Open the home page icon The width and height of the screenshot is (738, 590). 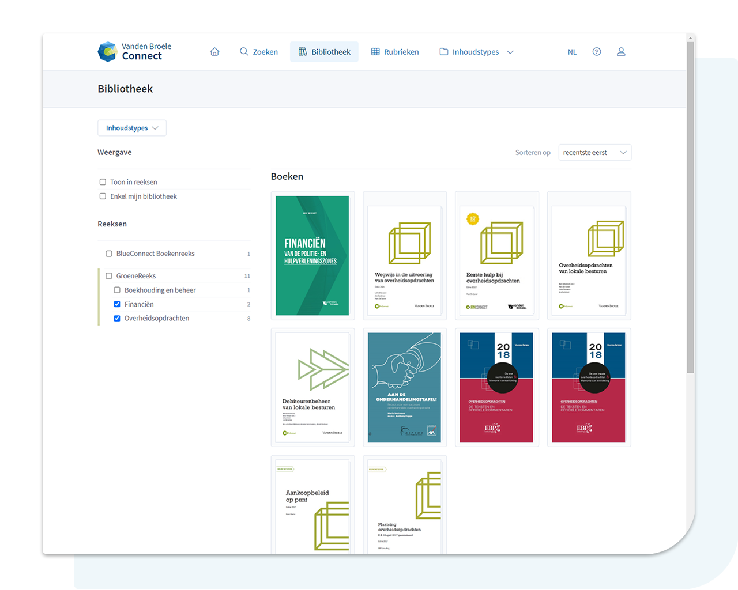coord(214,52)
